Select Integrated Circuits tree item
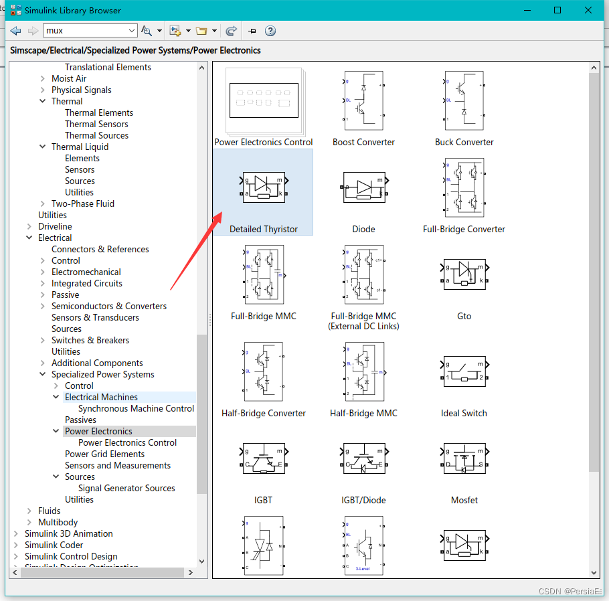The width and height of the screenshot is (609, 601). click(x=86, y=283)
